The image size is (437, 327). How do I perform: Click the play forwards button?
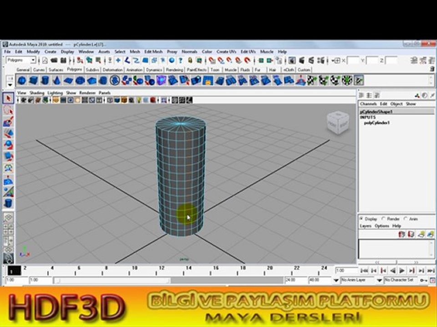tap(402, 271)
